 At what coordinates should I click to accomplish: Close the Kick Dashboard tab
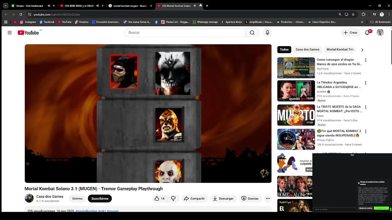click(x=54, y=6)
